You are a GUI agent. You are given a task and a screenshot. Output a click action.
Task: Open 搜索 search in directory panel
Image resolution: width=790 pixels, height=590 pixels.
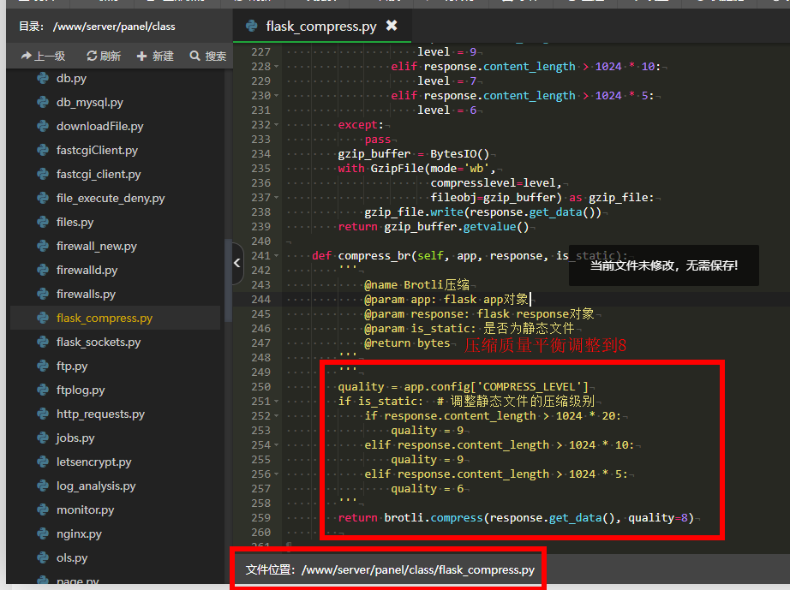click(x=208, y=56)
